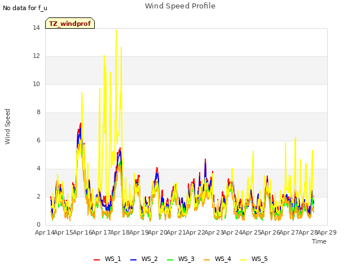
Task: Click the TZ_windprof label box
Action: point(70,23)
